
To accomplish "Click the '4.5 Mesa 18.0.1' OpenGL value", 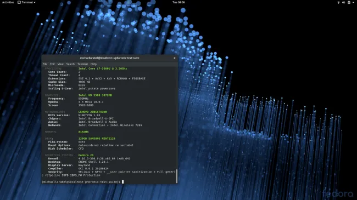I will pos(91,102).
